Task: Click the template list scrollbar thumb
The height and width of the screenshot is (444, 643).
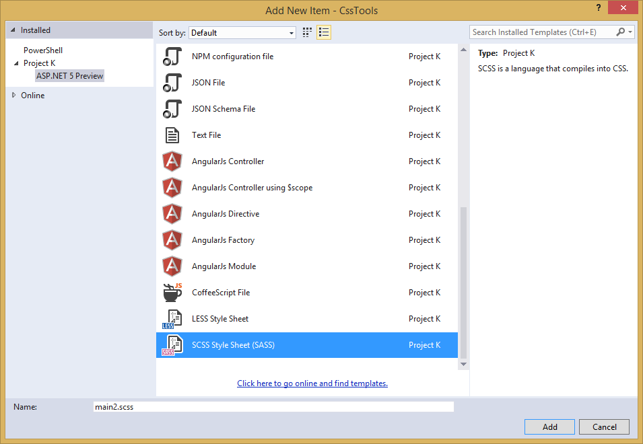Action: click(x=463, y=283)
